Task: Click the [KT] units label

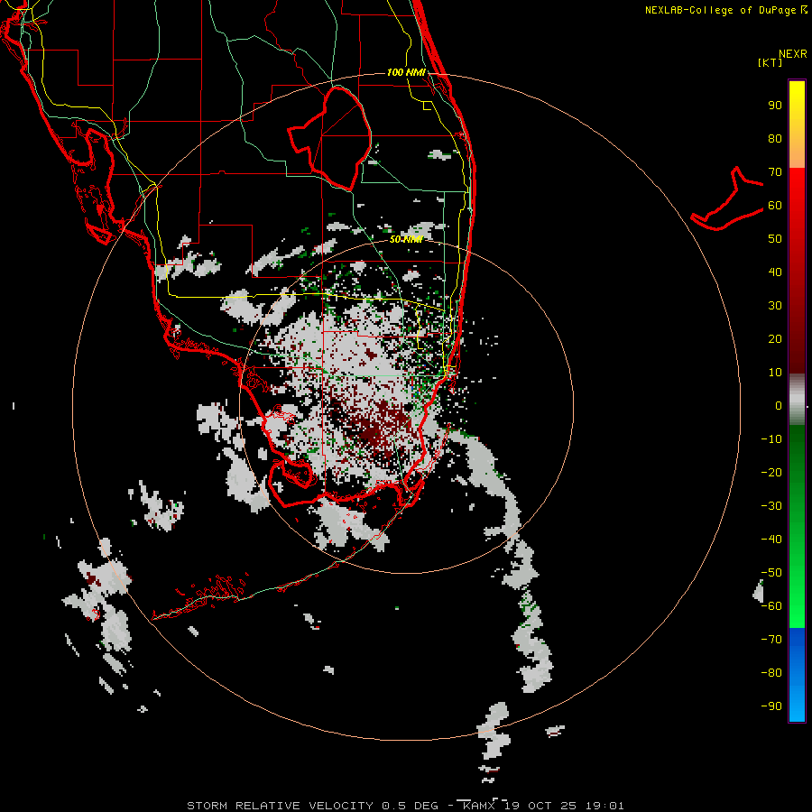Action: click(770, 62)
